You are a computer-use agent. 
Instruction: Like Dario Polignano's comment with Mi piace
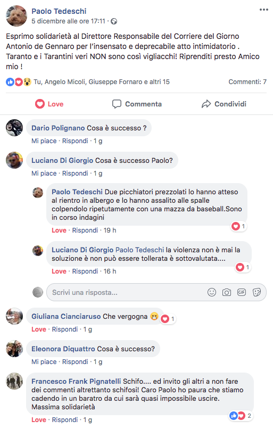click(x=44, y=141)
